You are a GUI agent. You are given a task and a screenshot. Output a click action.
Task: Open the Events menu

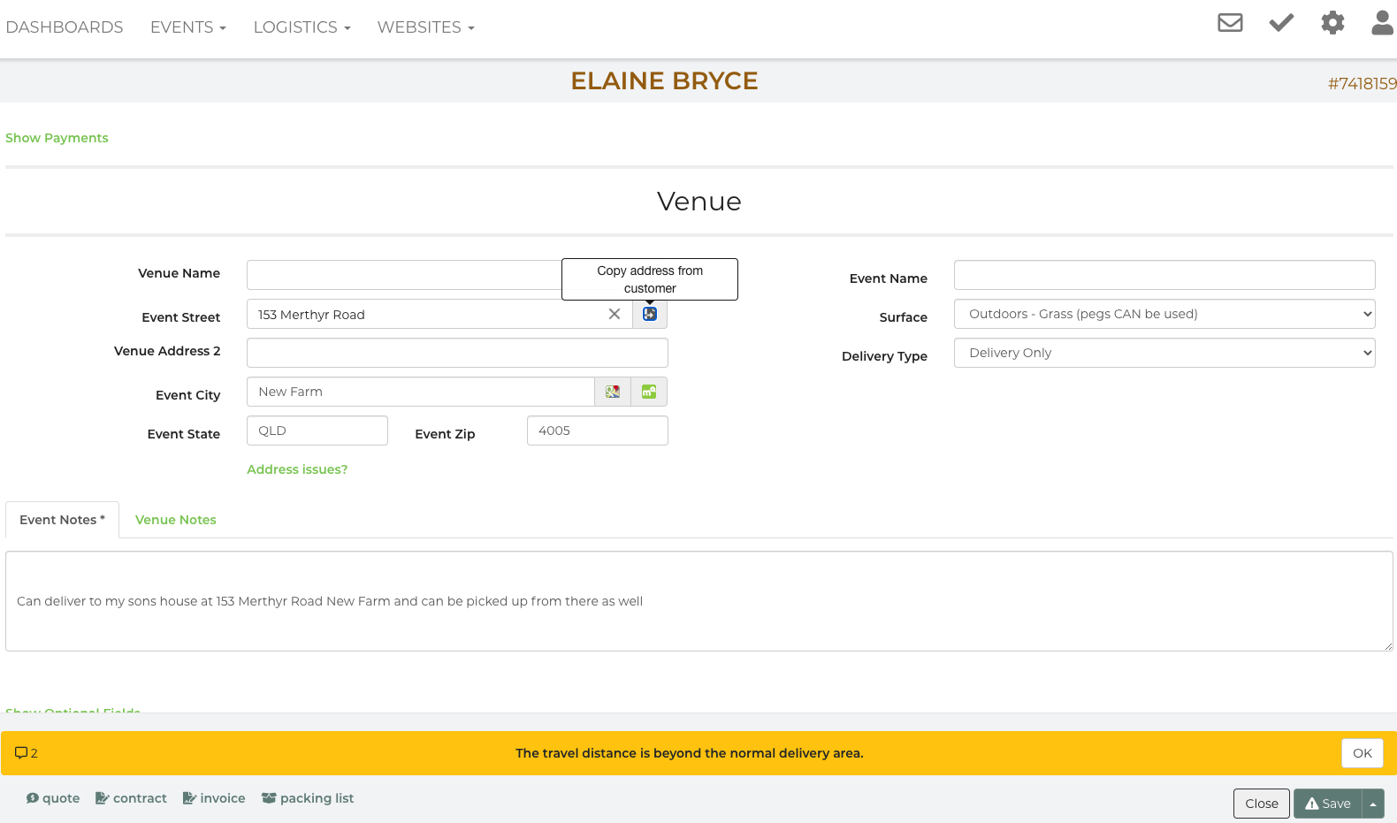pos(187,27)
